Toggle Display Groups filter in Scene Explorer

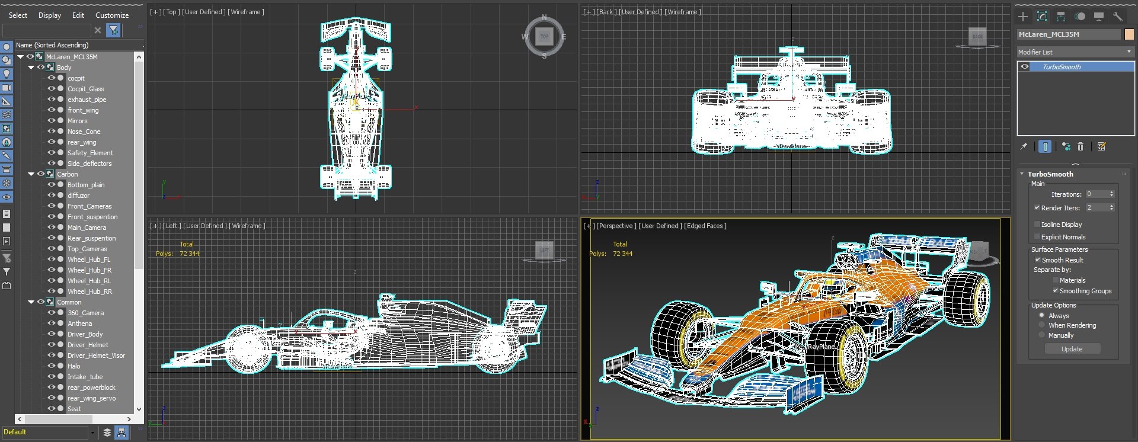(x=7, y=129)
